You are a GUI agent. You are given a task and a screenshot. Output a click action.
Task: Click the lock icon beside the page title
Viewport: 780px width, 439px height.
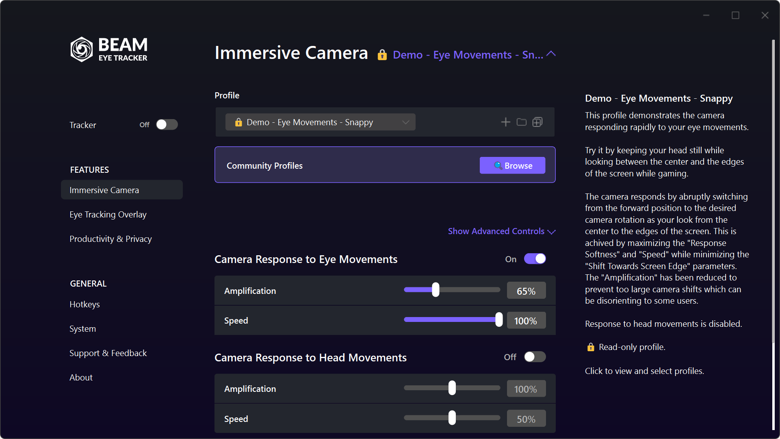pos(382,55)
